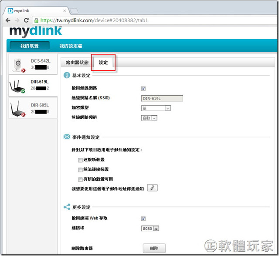Click the DCS-942L device name text

(x=41, y=61)
